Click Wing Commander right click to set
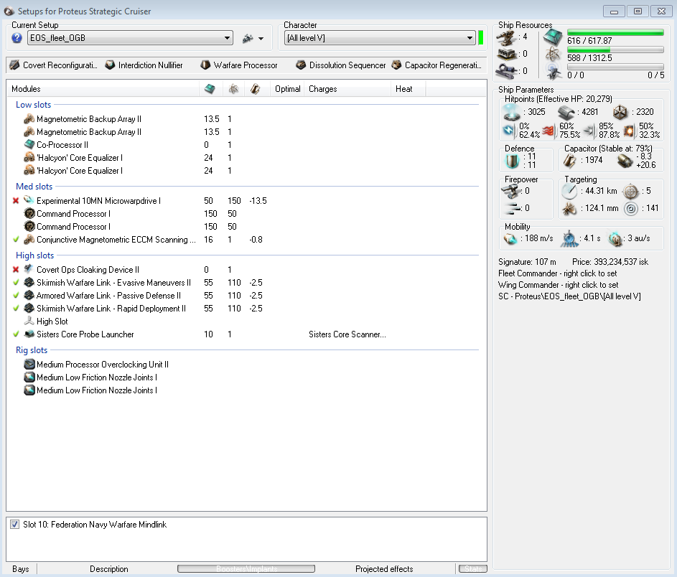 tap(559, 285)
